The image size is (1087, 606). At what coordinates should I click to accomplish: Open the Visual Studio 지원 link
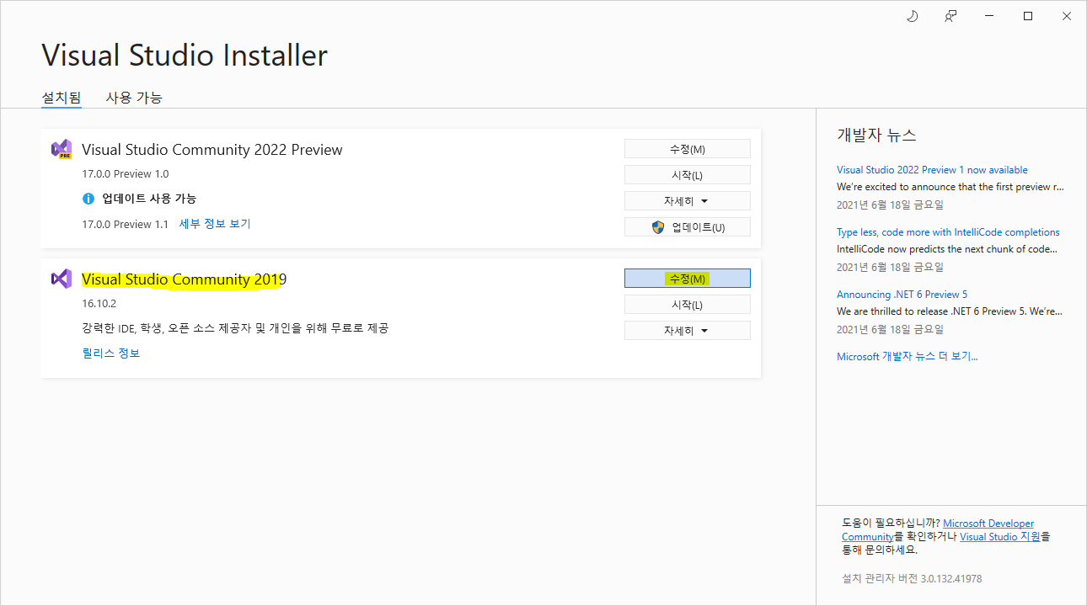1000,537
